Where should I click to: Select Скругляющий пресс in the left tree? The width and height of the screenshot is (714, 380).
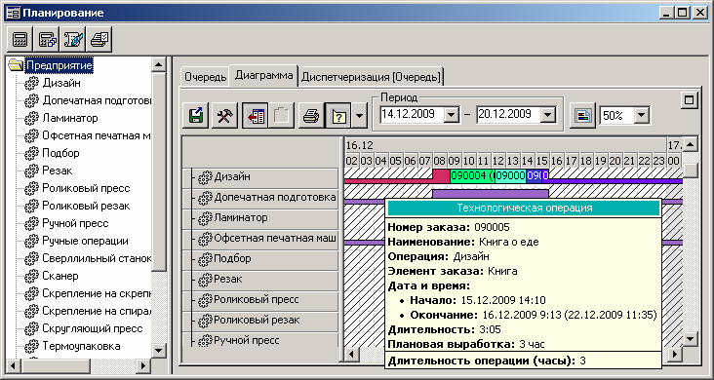coord(93,328)
